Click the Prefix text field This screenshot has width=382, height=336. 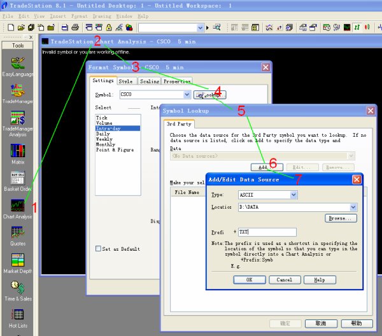[267, 232]
